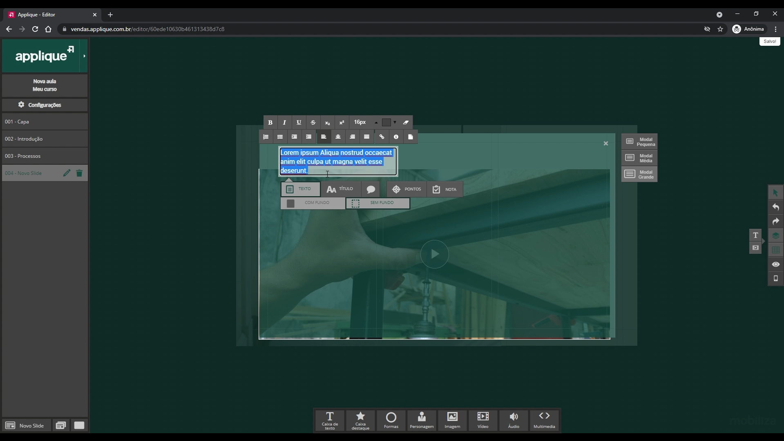
Task: Click the text color swatch
Action: (386, 122)
